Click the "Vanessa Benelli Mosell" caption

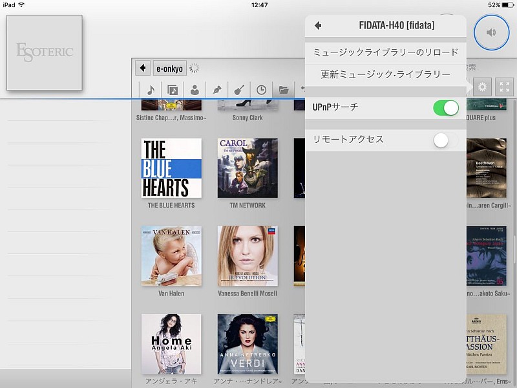point(248,294)
